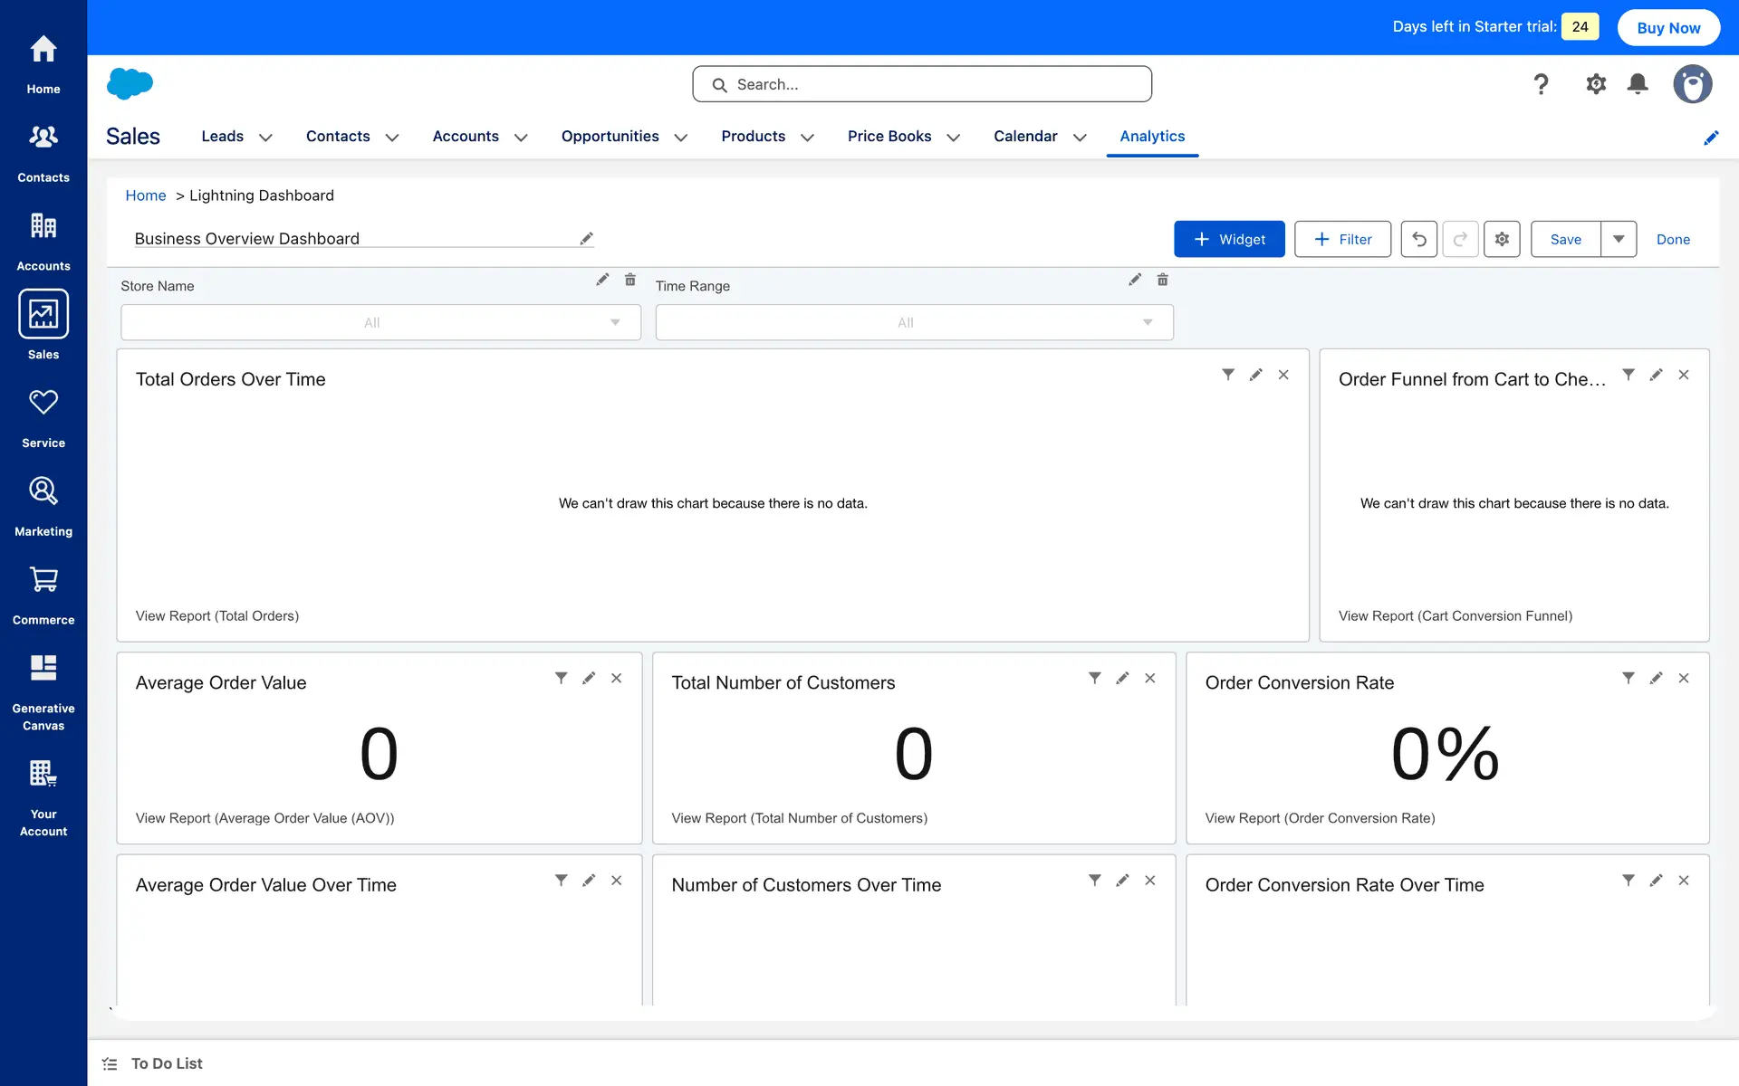Screen dimensions: 1739x1086
Task: Expand the Store Name dropdown
Action: pyautogui.click(x=380, y=322)
